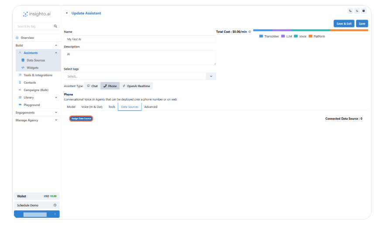Click the Schedule Demo button
This screenshot has width=379, height=230.
click(x=37, y=205)
